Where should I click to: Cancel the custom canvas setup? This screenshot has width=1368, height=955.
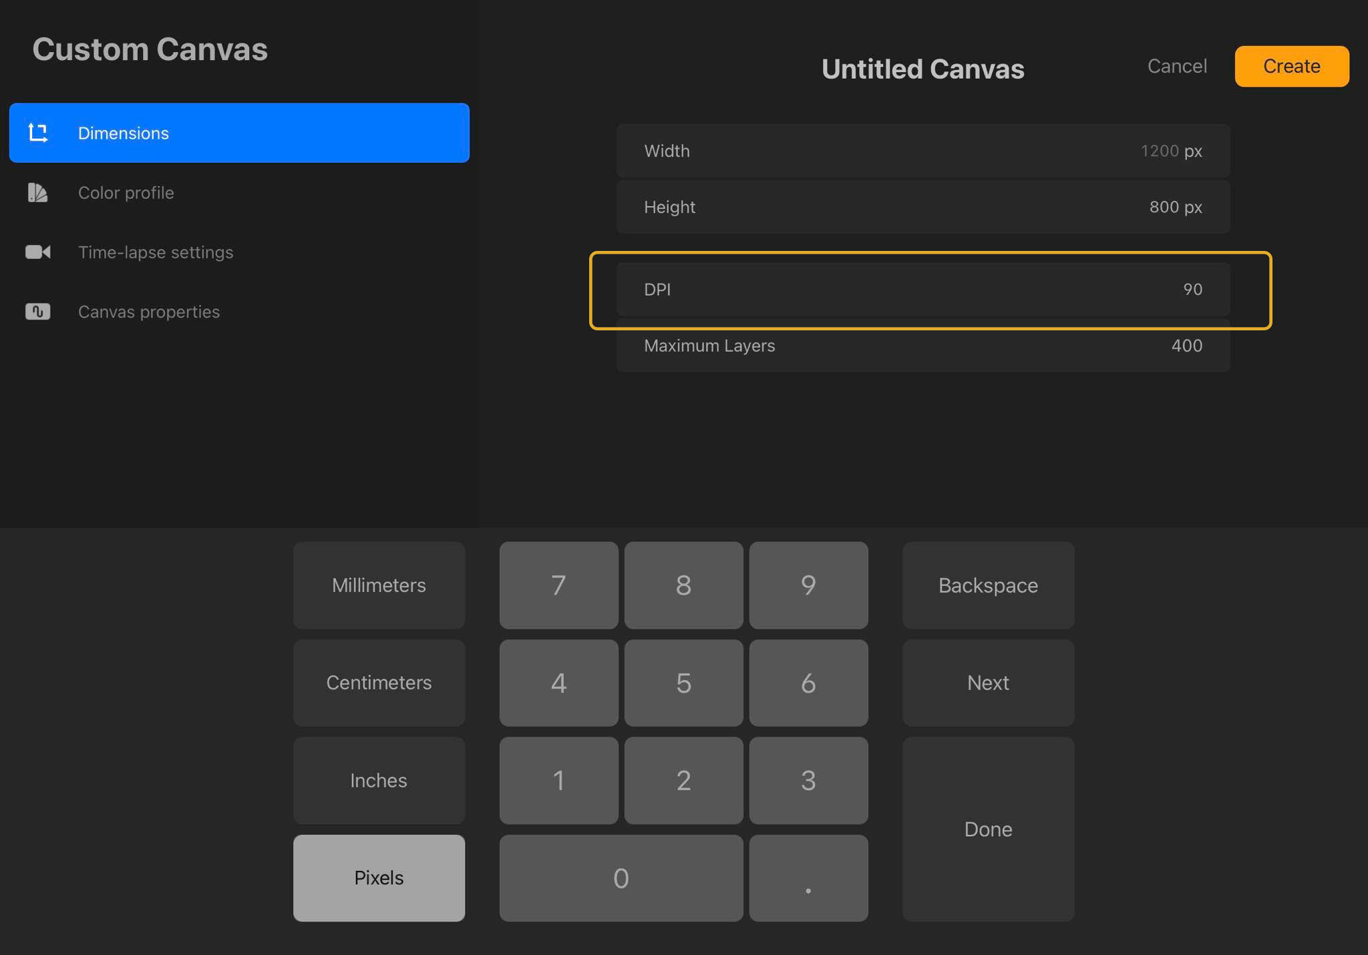1177,66
